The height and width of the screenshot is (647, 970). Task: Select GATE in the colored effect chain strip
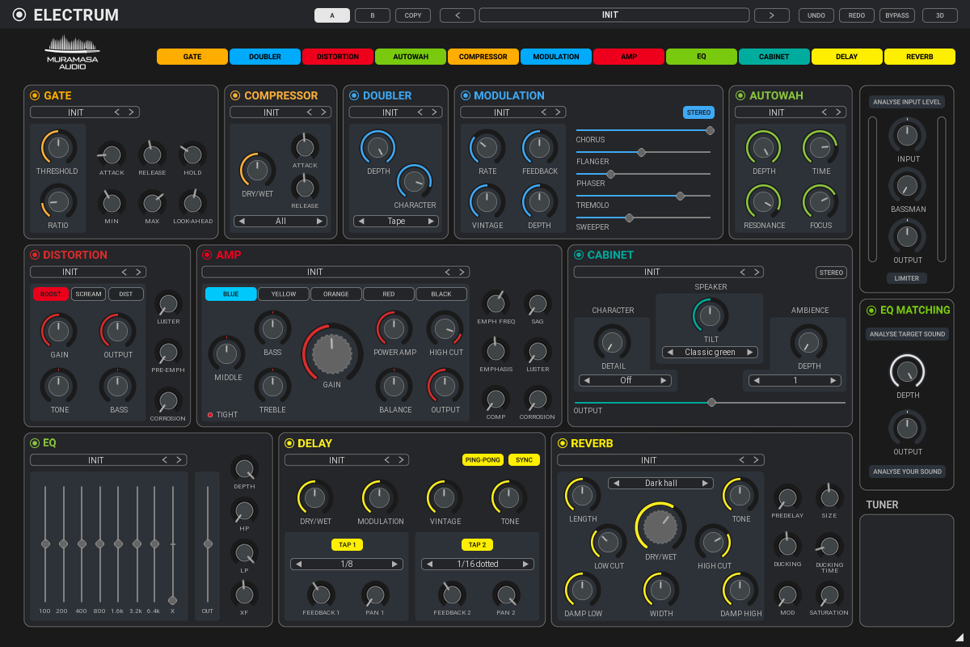point(192,57)
